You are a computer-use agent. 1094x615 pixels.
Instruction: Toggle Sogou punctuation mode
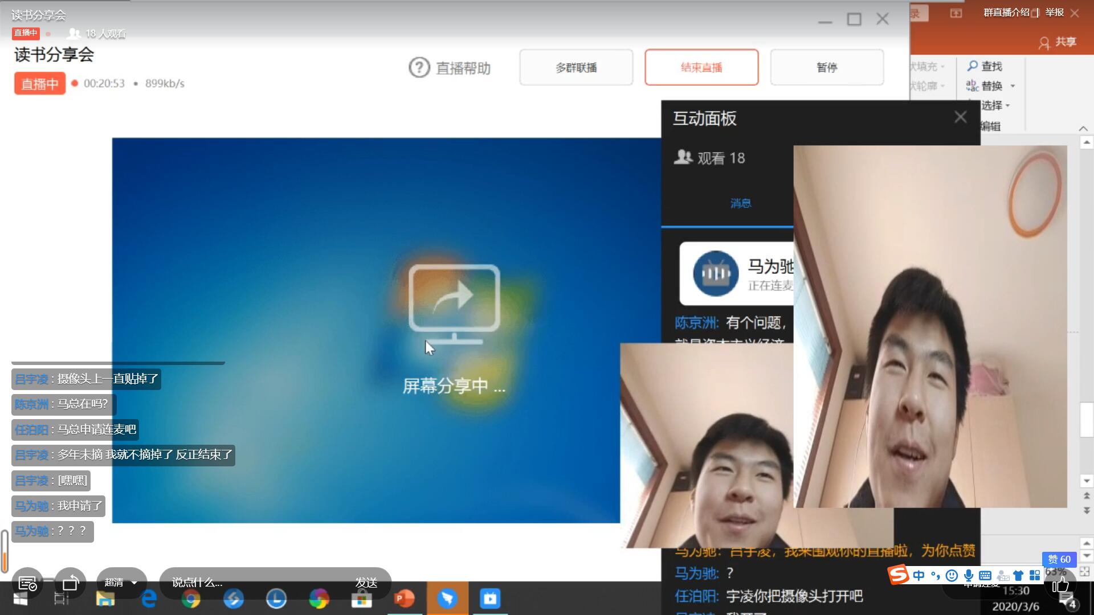[935, 576]
